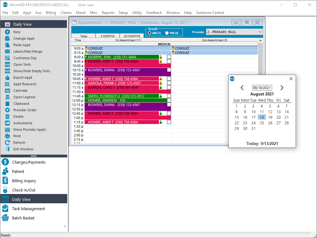Viewport: 317px width, 238px height.
Task: Open the Claims menu
Action: coord(66,12)
